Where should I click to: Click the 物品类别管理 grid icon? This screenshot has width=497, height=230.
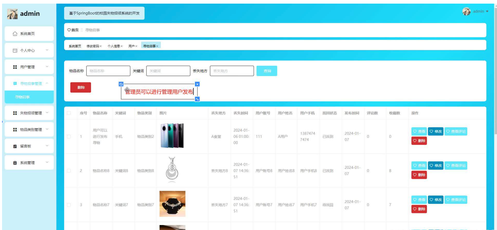point(15,129)
